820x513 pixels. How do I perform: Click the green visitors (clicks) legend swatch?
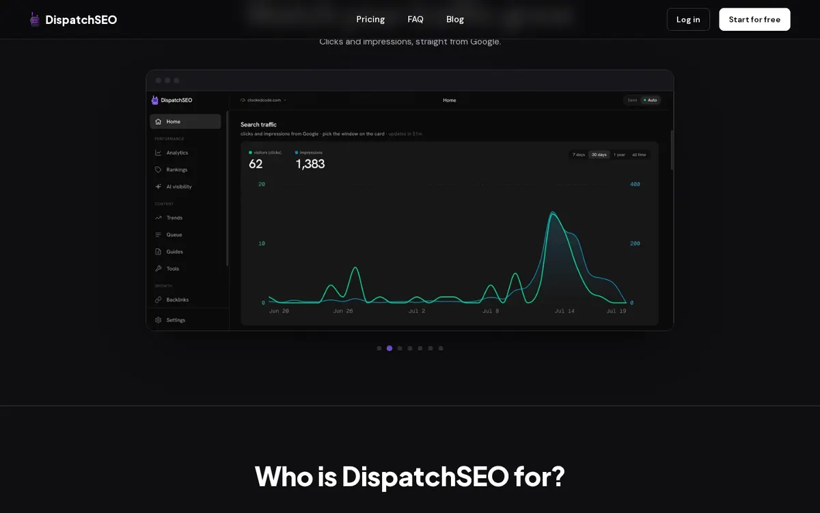251,153
